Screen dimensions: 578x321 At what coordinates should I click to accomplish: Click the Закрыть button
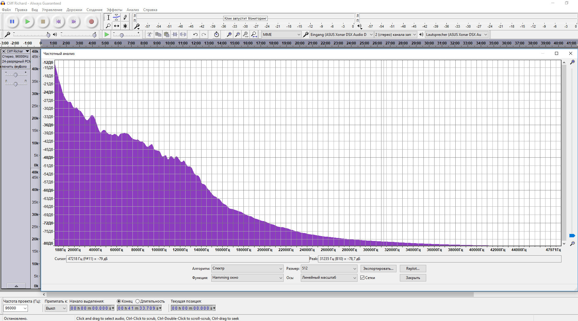point(413,278)
